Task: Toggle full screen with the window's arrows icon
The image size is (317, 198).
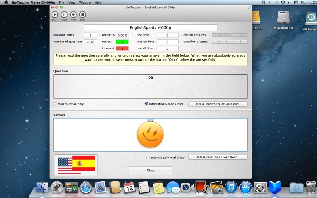Action: 249,8
